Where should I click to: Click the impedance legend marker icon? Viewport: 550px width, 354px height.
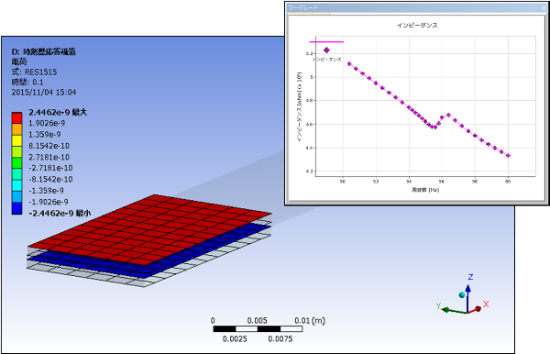coord(326,50)
